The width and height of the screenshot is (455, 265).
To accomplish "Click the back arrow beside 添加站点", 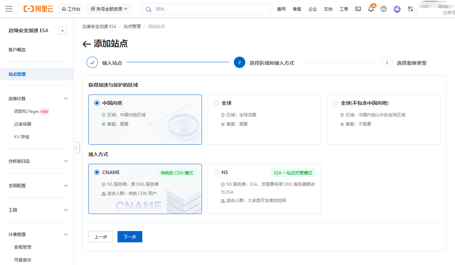I will point(87,44).
